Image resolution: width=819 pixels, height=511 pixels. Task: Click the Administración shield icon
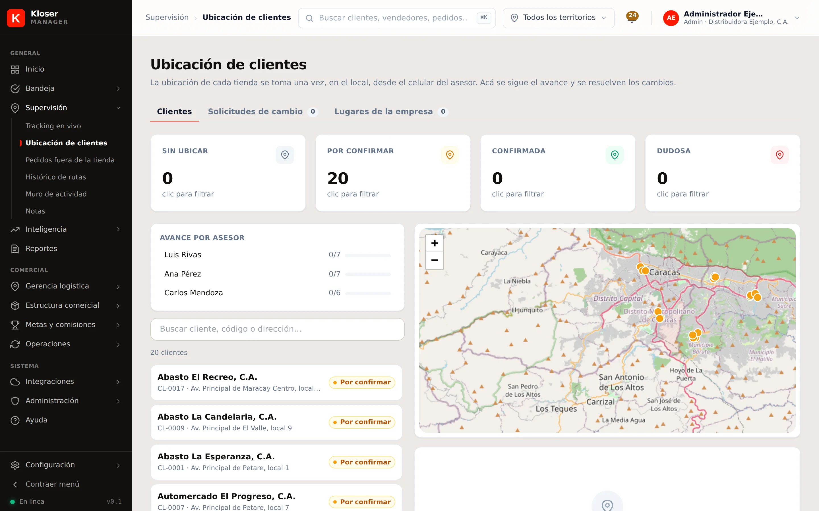pos(15,401)
